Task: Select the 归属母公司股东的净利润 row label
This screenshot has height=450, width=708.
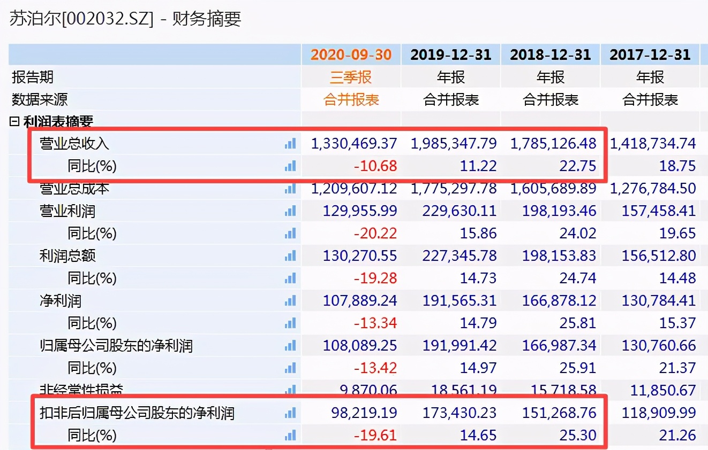Action: coord(116,346)
